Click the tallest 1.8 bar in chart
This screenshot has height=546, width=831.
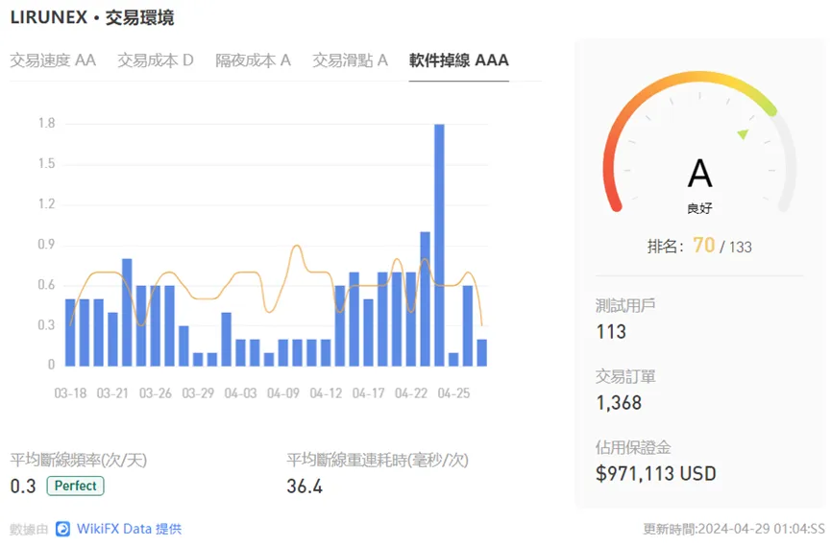(439, 246)
